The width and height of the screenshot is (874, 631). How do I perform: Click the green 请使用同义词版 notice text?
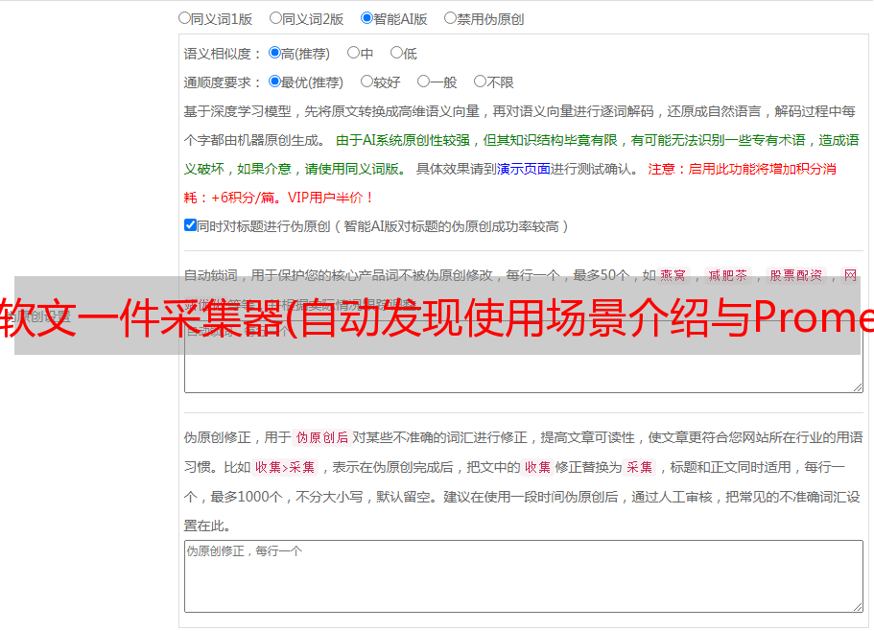(355, 169)
